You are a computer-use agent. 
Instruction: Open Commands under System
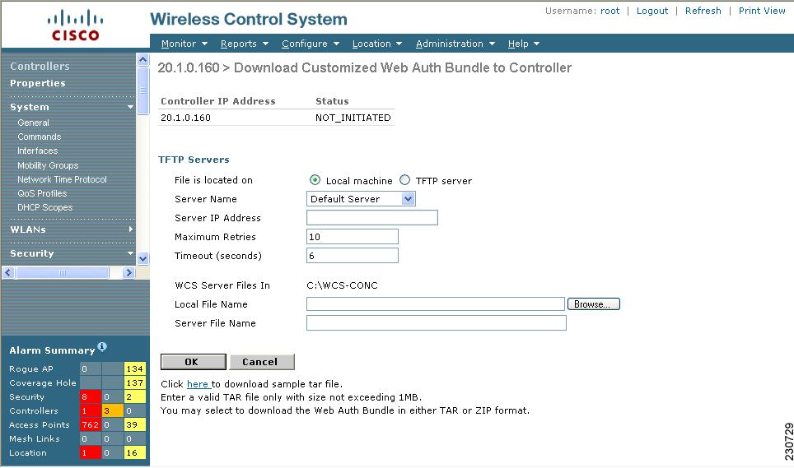coord(39,137)
